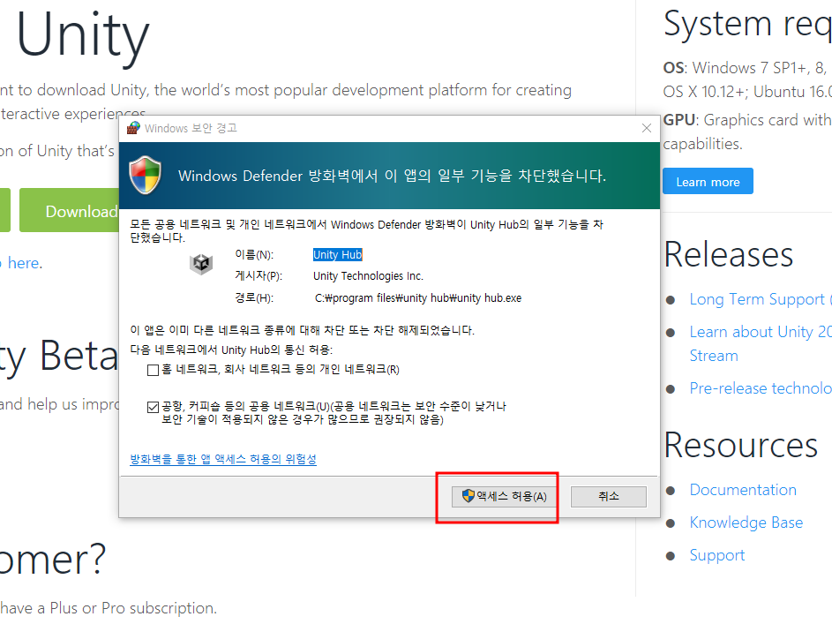832x624 pixels.
Task: Click the shield icon on the Allow access button
Action: [468, 496]
